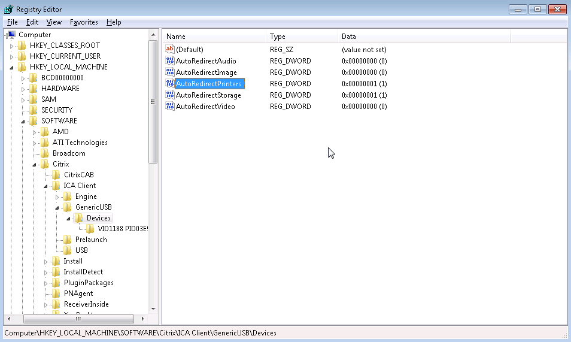Select the VID1188 PID03E9 subkey

tap(123, 229)
